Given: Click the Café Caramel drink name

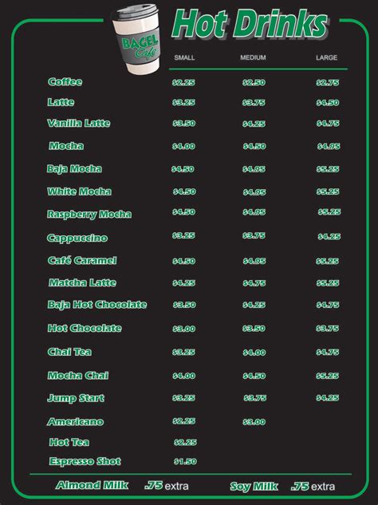Looking at the screenshot, I should click(x=82, y=260).
